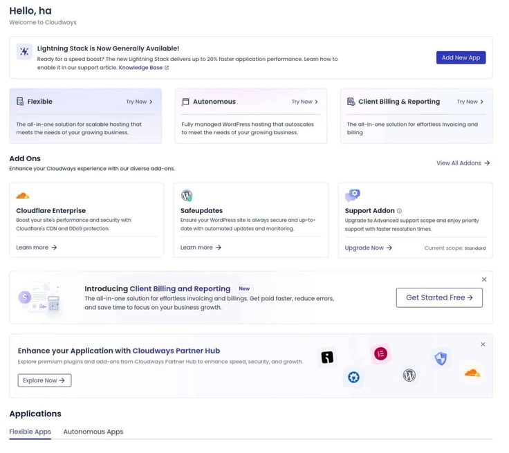
Task: Click the Try Now chevron on Client Billing card
Action: [x=482, y=102]
